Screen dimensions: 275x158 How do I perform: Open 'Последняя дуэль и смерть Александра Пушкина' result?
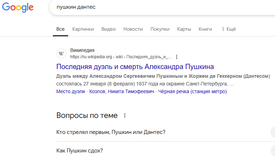click(x=135, y=67)
